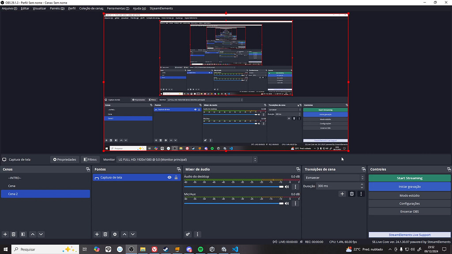452x254 pixels.
Task: Delete the source with the trash icon
Action: [105, 234]
